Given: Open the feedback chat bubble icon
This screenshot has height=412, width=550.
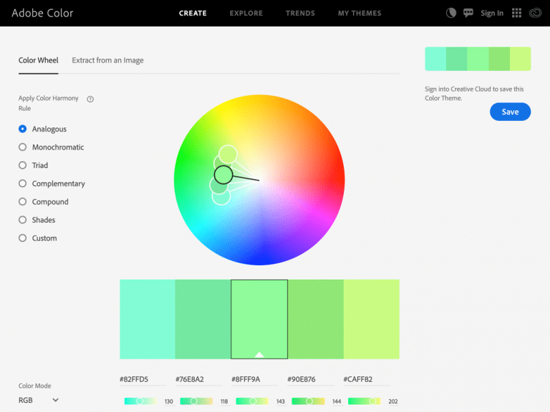Looking at the screenshot, I should [x=468, y=13].
